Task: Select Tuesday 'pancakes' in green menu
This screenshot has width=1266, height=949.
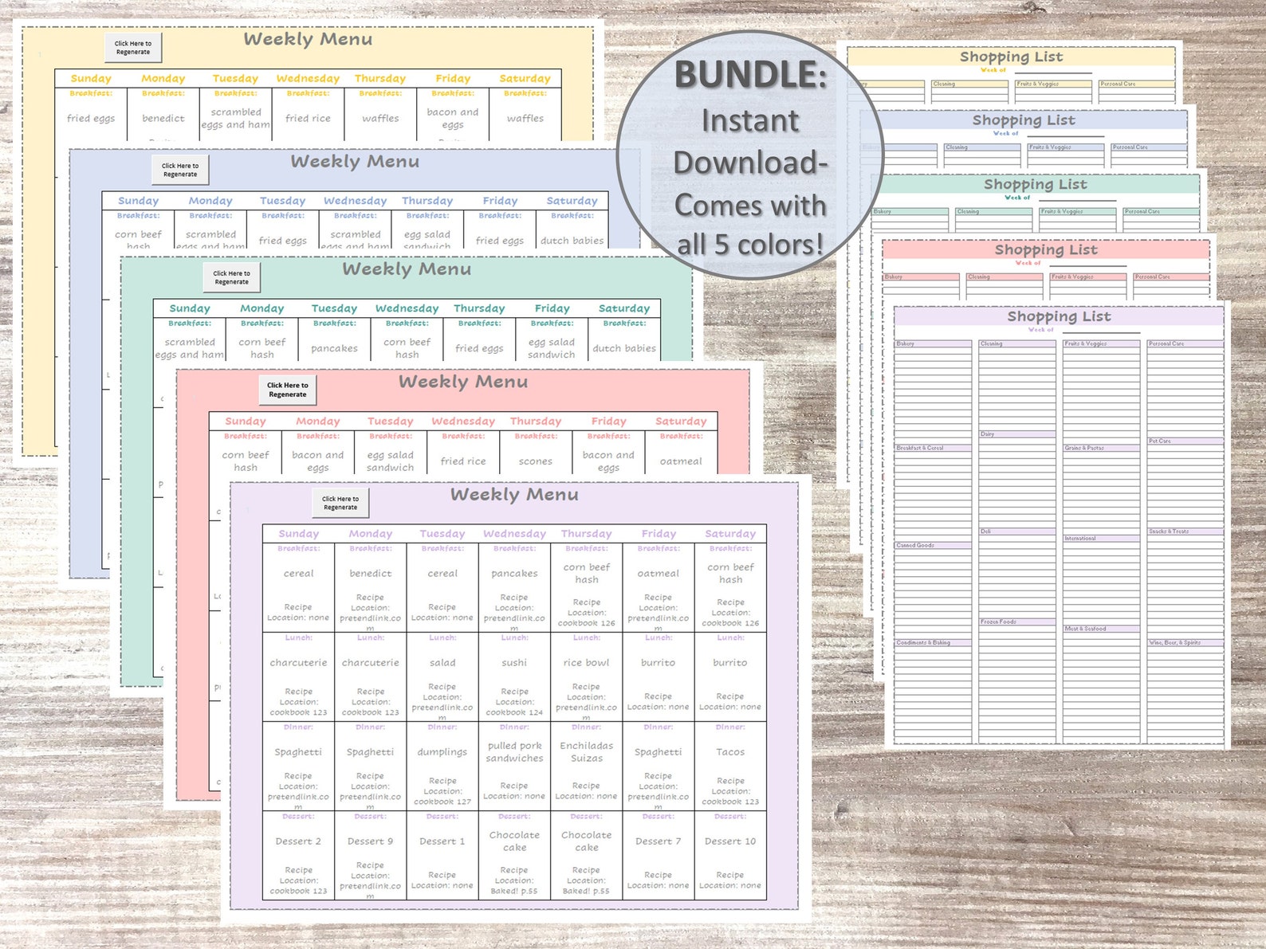Action: (334, 348)
